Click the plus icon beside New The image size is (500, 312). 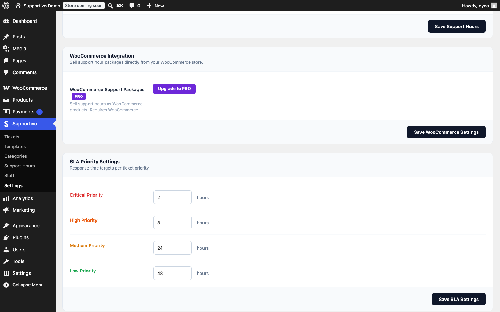(x=149, y=6)
